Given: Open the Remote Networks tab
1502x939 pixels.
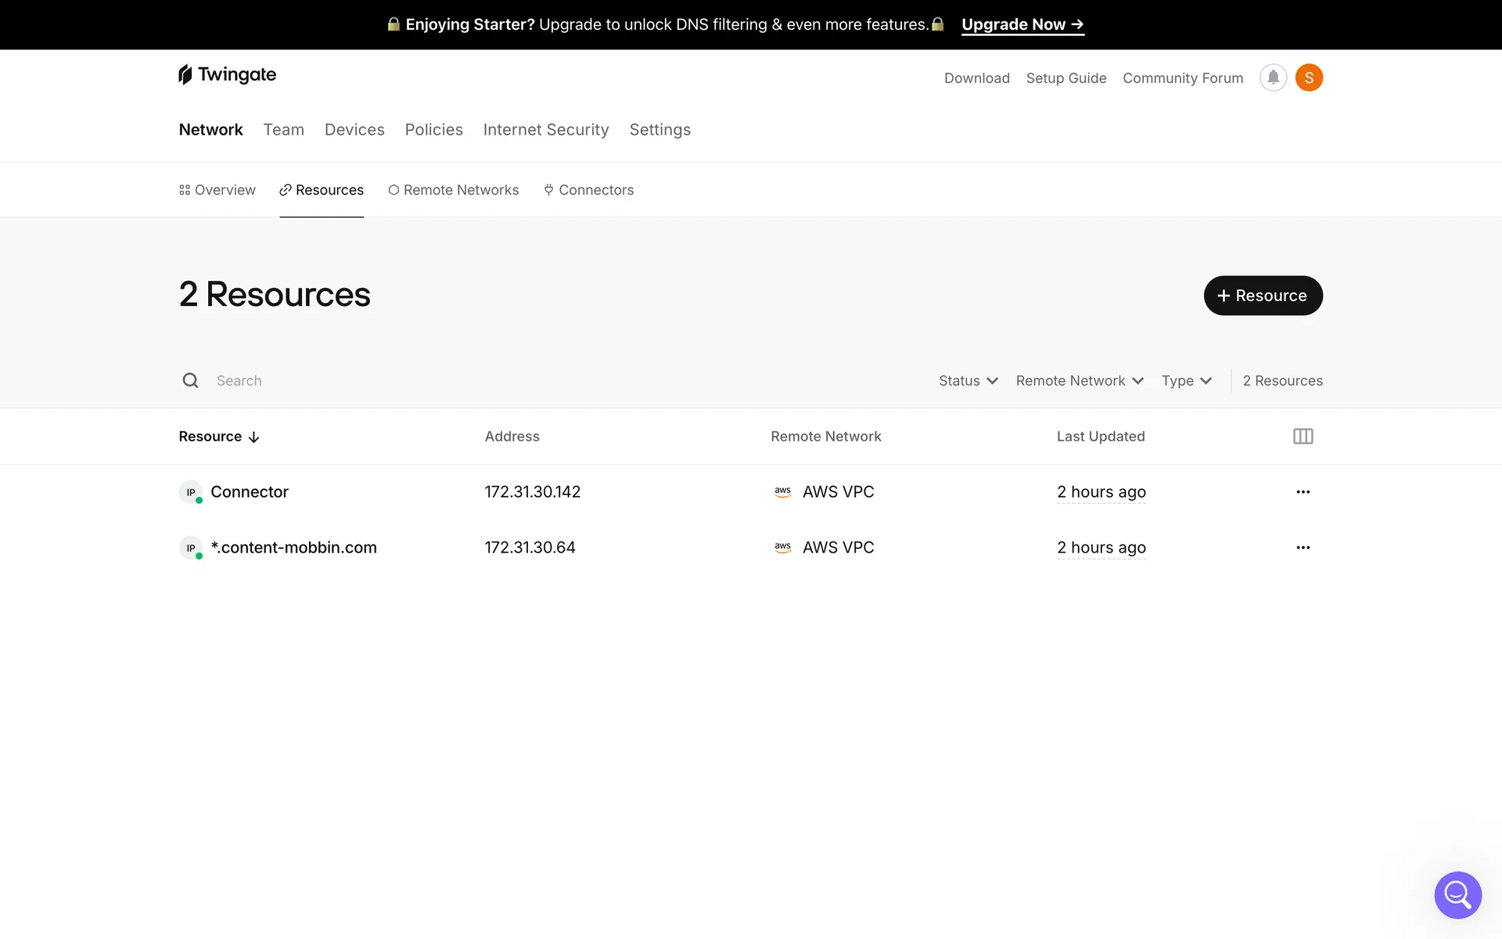Looking at the screenshot, I should 453,190.
